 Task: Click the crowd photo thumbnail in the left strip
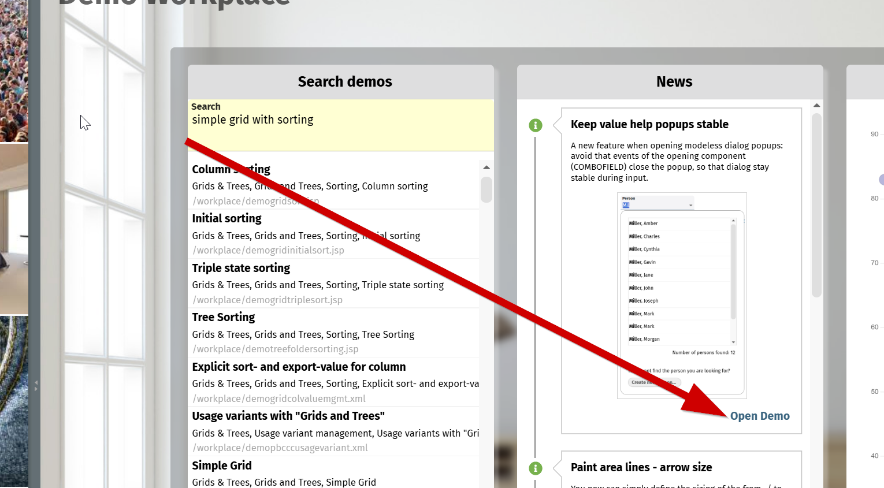(x=14, y=69)
